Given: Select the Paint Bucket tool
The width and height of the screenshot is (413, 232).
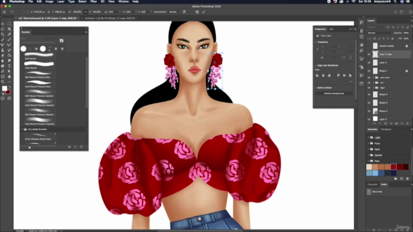Looking at the screenshot, I should click(x=9, y=55).
